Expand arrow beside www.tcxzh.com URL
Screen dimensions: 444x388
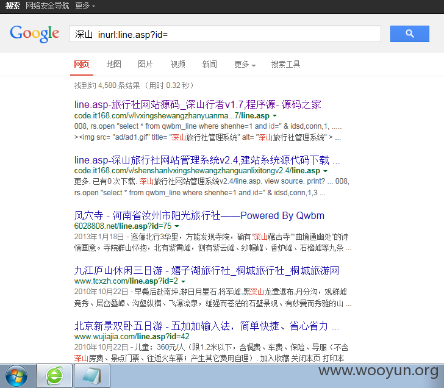(x=183, y=281)
